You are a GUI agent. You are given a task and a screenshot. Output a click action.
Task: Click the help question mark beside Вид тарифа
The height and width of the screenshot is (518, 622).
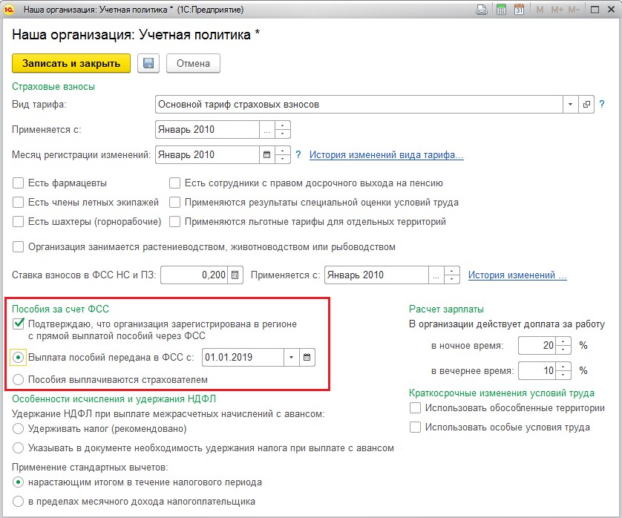pos(601,105)
